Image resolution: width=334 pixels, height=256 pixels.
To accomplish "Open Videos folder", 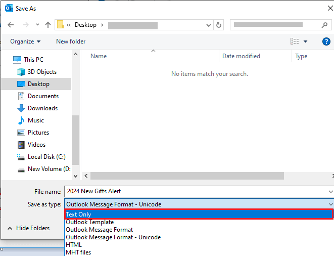I will tap(36, 145).
